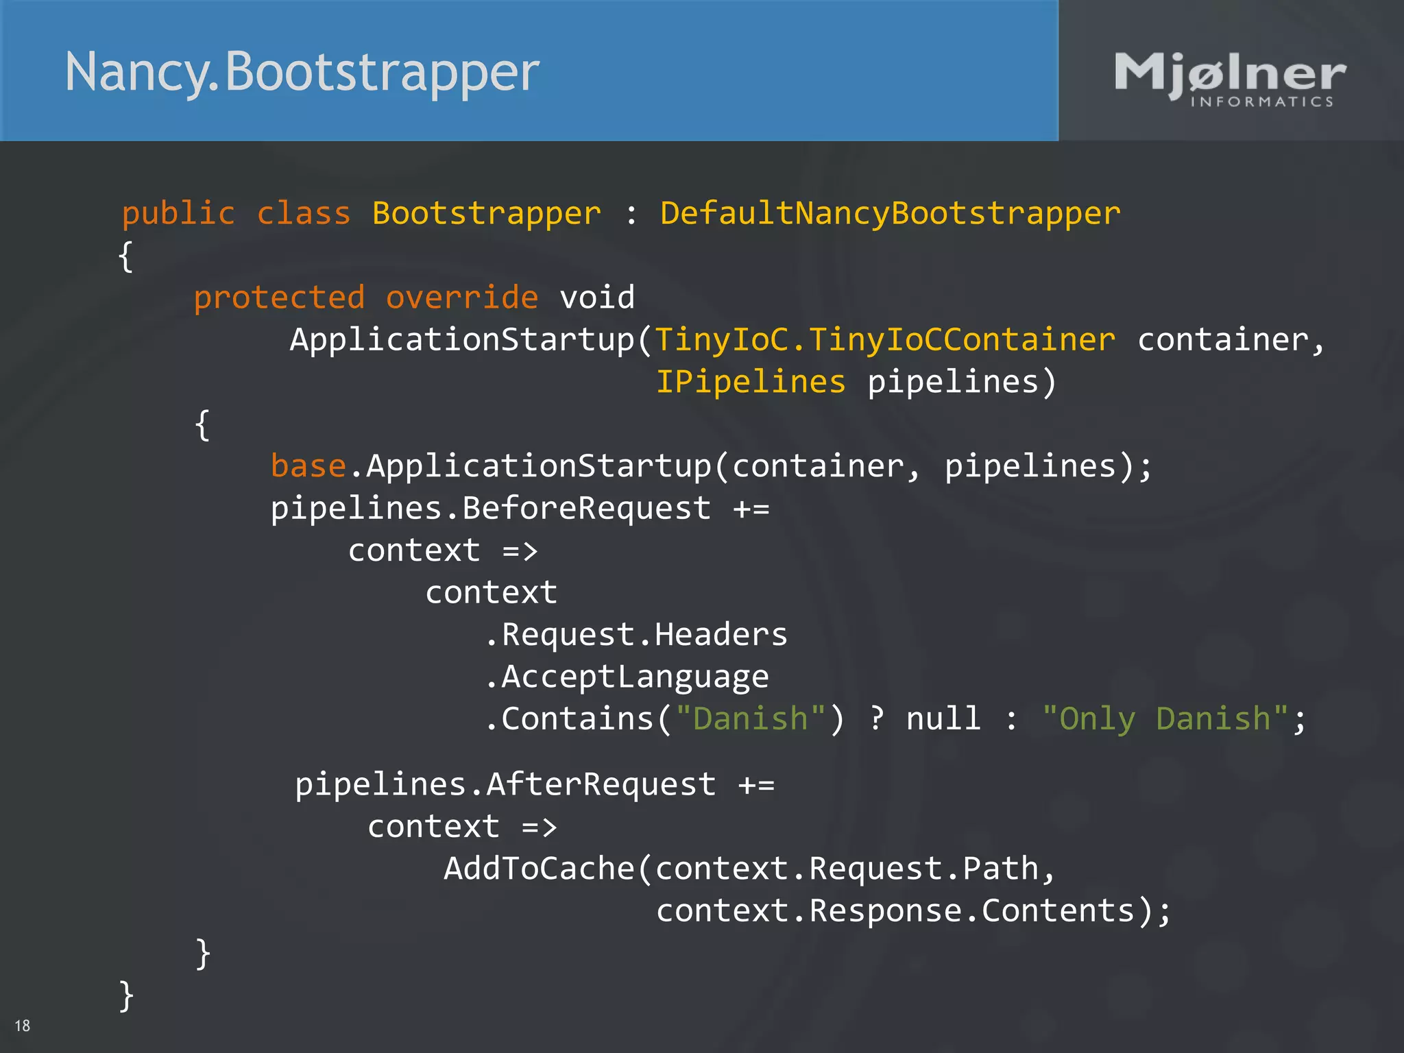Screen dimensions: 1404x1053
Task: Click the Nancy.Bootstrapper slide title
Action: pos(302,73)
